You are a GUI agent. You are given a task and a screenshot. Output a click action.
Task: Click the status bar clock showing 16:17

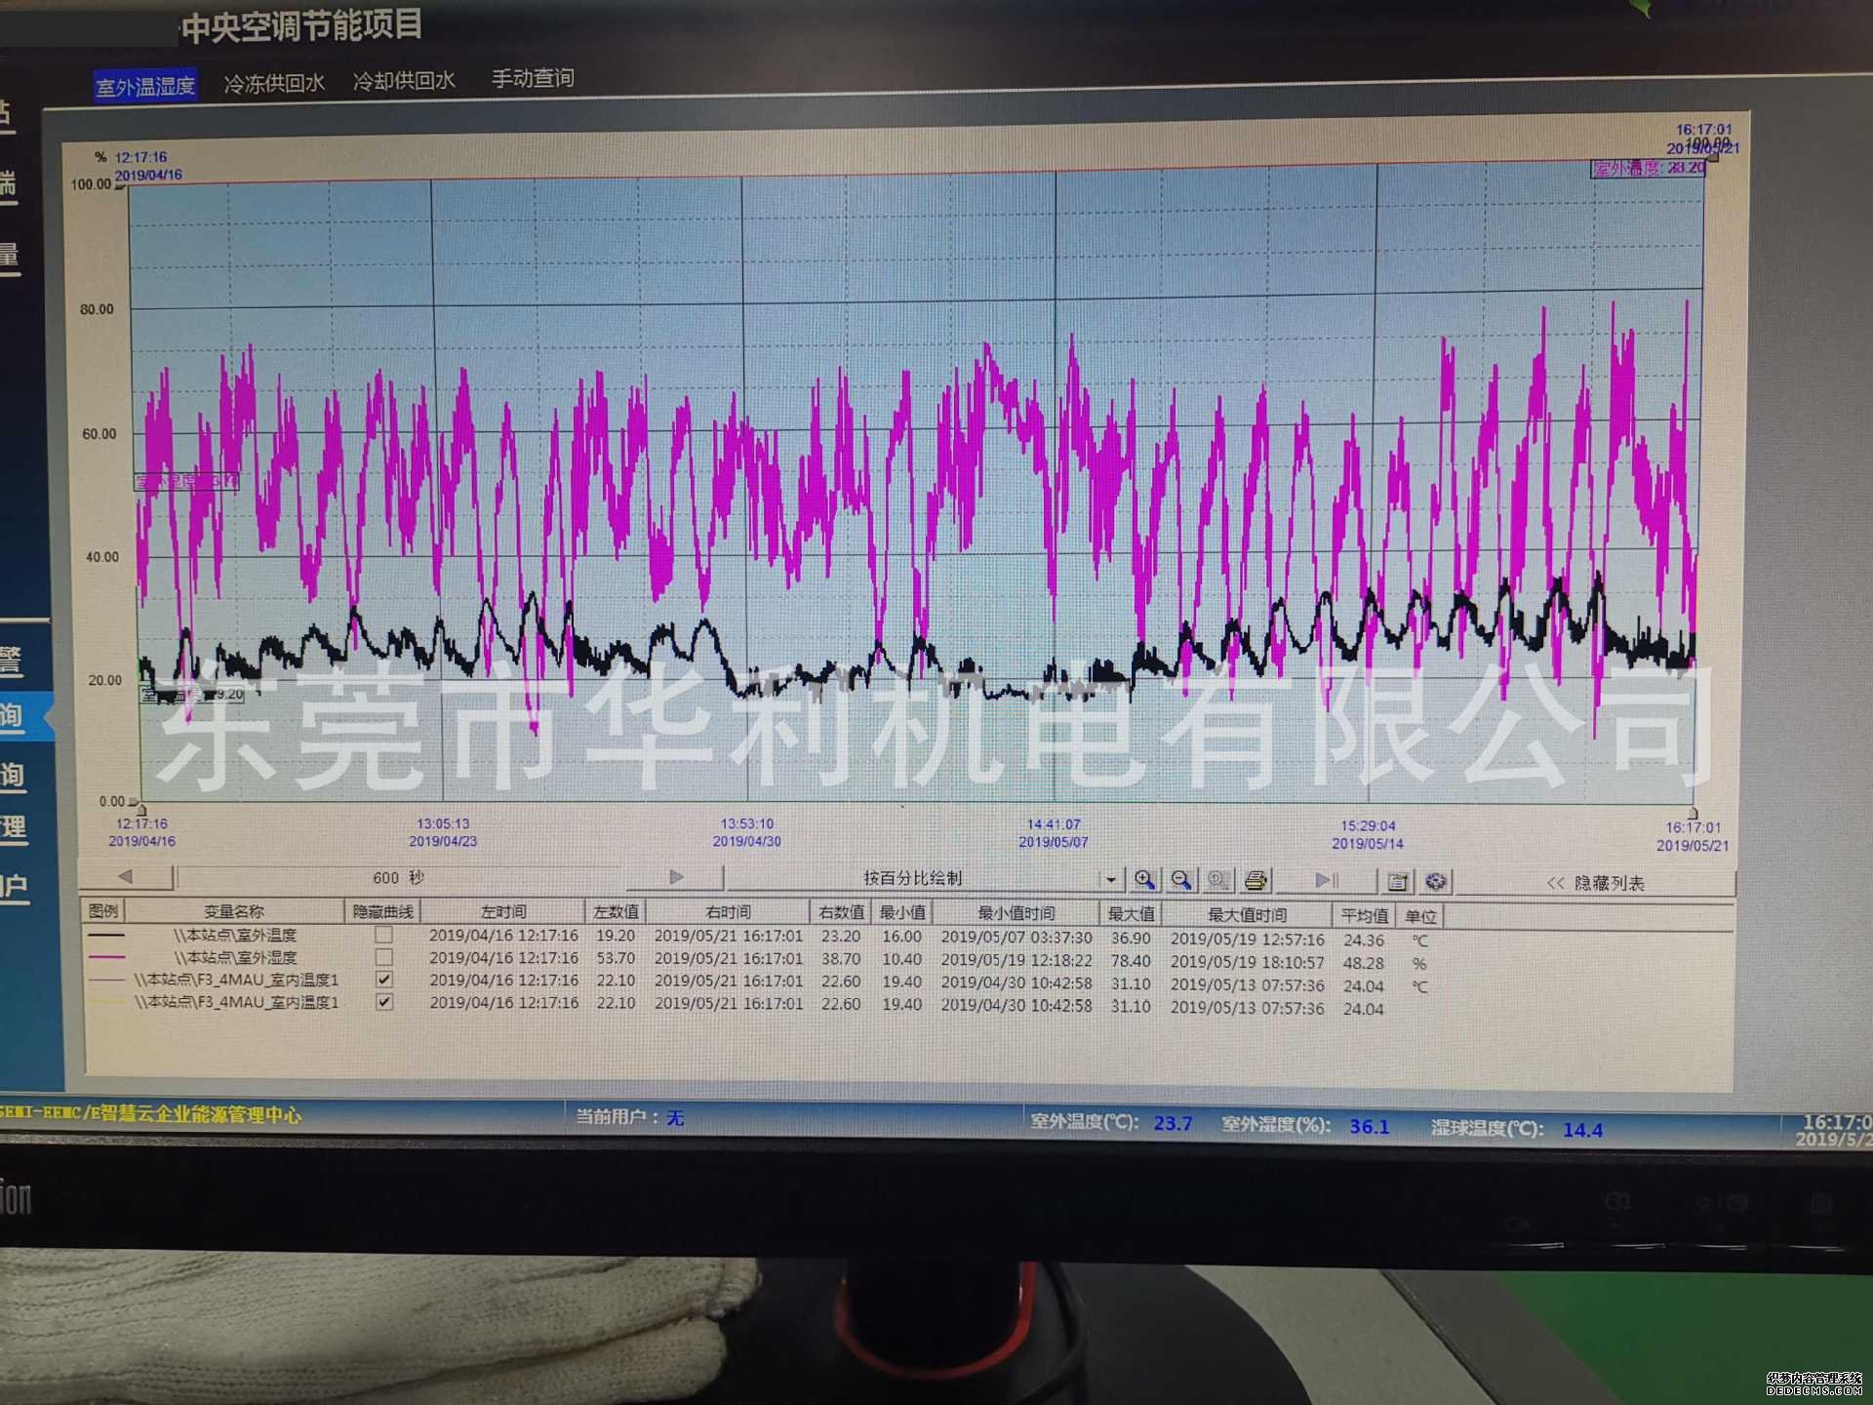1834,1131
